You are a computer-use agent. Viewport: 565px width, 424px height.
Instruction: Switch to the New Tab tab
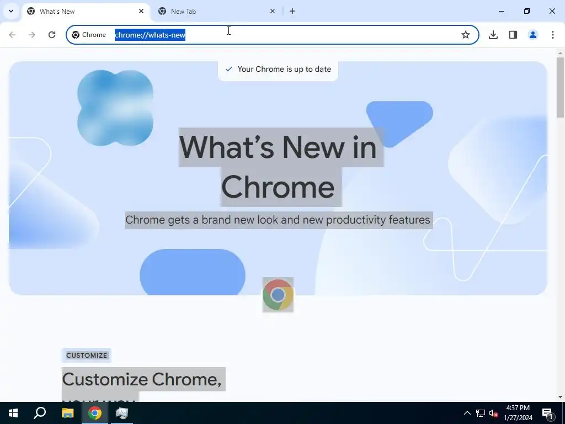pos(216,11)
